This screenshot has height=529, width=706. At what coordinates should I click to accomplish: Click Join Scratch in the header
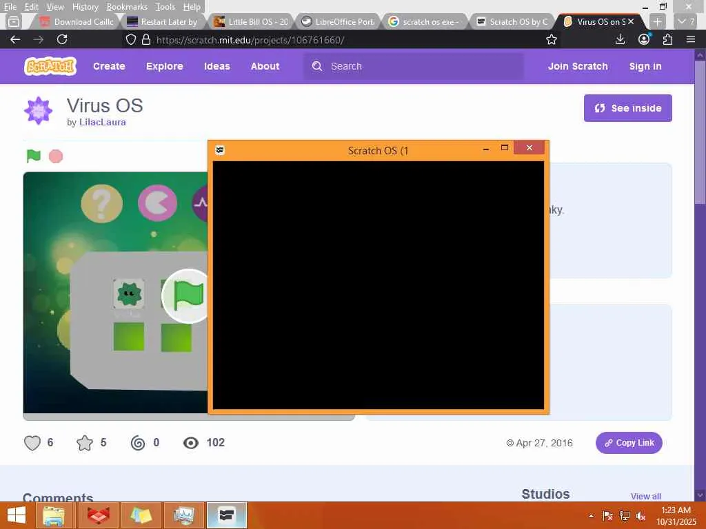(x=578, y=66)
